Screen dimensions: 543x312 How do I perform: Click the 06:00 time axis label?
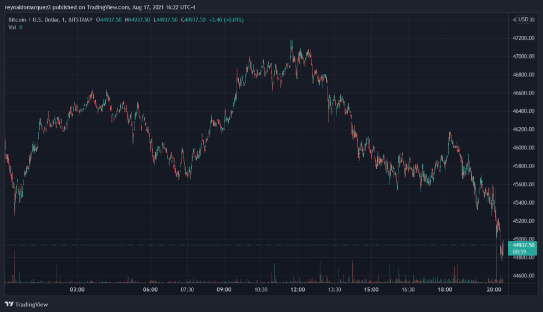[150, 289]
